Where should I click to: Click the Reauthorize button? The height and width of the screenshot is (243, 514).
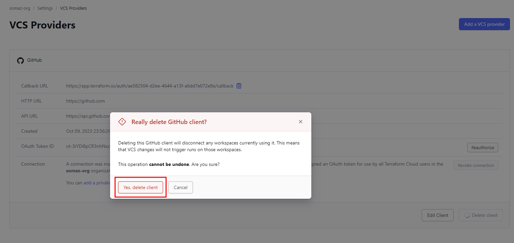pos(482,147)
